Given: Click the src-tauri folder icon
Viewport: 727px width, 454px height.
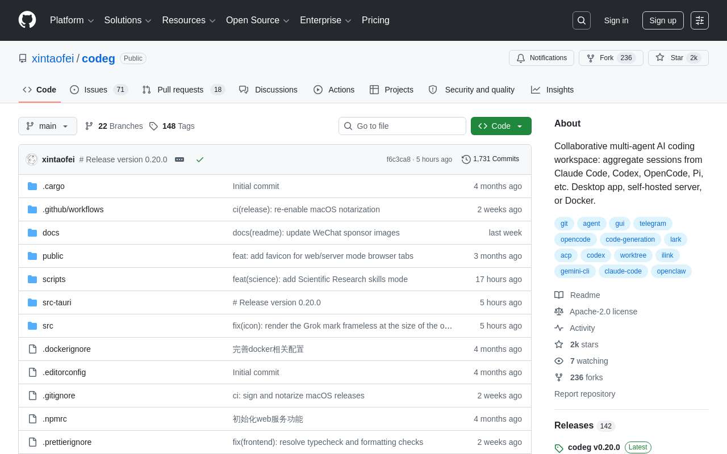Looking at the screenshot, I should click(x=32, y=302).
